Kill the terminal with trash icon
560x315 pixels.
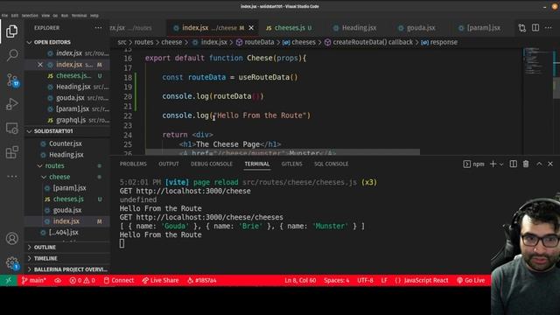(526, 164)
